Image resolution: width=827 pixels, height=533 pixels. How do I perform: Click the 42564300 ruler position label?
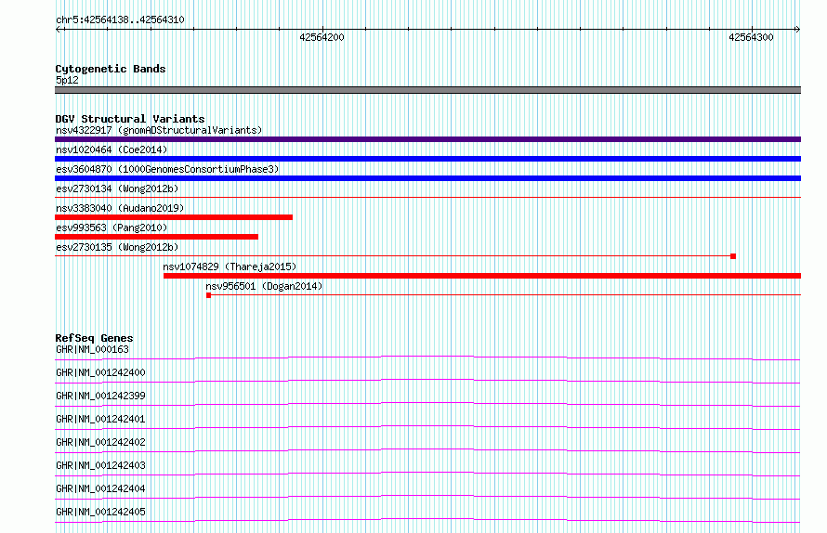751,37
